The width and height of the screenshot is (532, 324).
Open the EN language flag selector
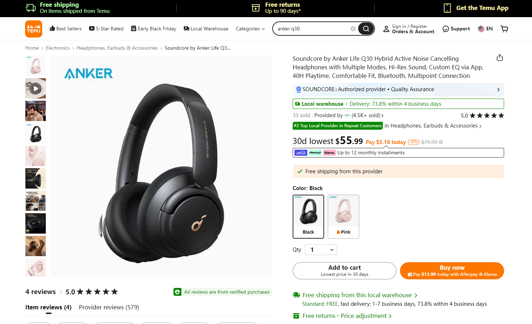pos(485,29)
